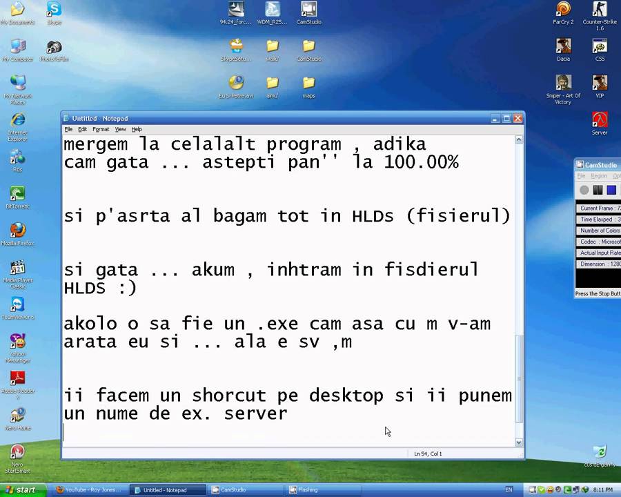
Task: Click the 8:11 PM system clock
Action: pyautogui.click(x=603, y=490)
